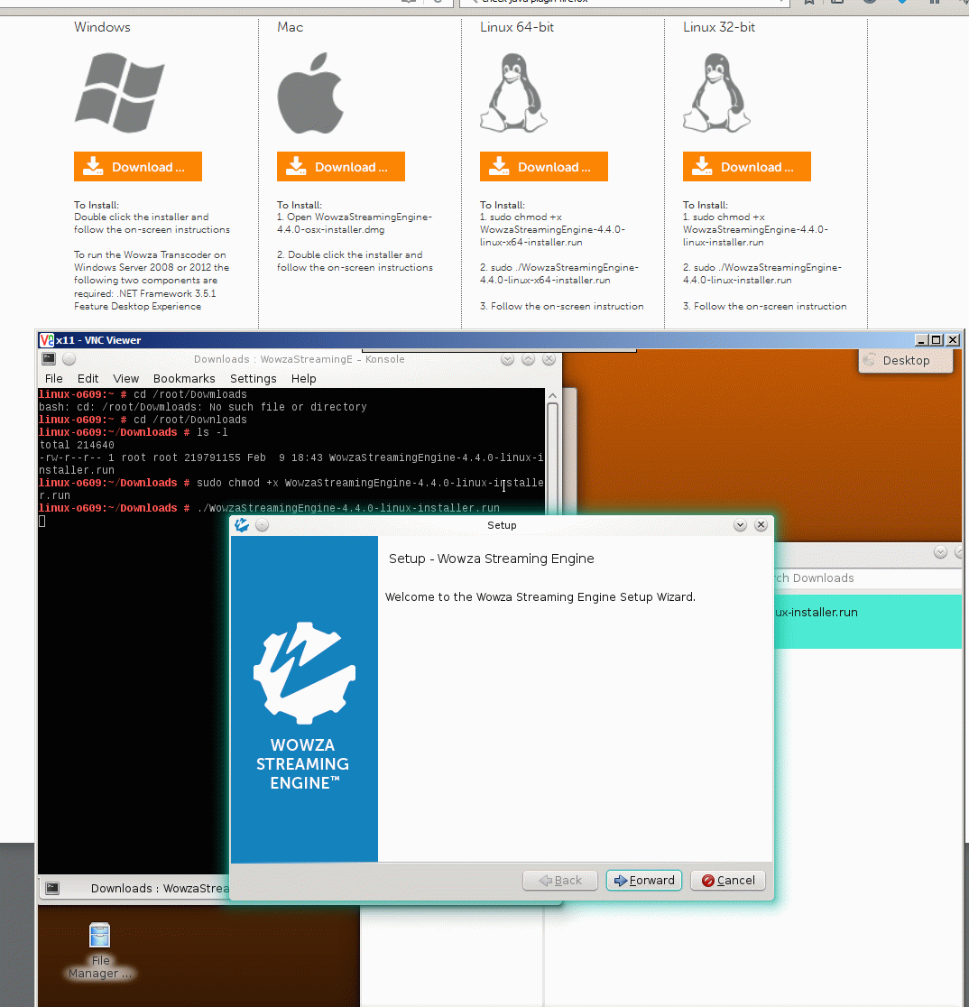Click the Wowza icon in the Setup title bar

(242, 525)
